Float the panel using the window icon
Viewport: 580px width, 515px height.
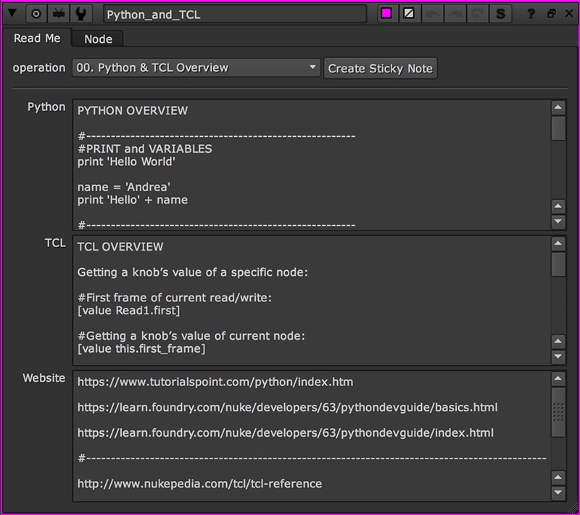pos(550,14)
